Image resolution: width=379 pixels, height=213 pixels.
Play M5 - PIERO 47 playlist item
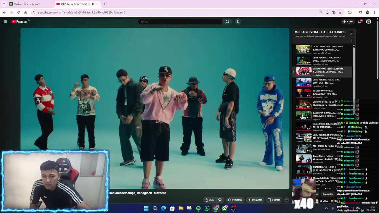[x=323, y=149]
